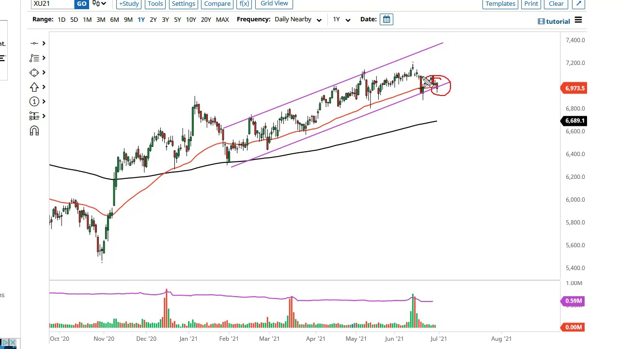The image size is (620, 349).
Task: Click the XU21 symbol input field
Action: (x=52, y=4)
